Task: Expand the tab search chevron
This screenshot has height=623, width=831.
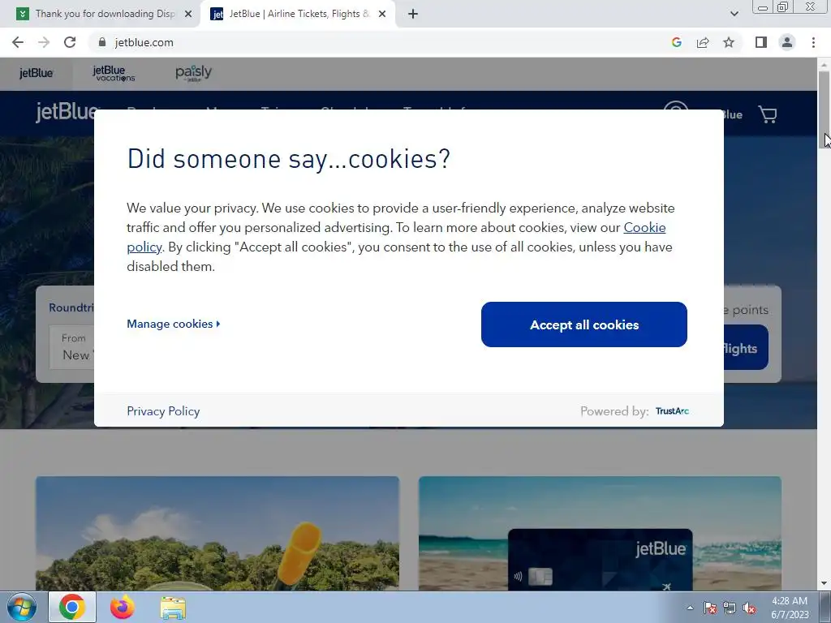Action: [x=734, y=14]
